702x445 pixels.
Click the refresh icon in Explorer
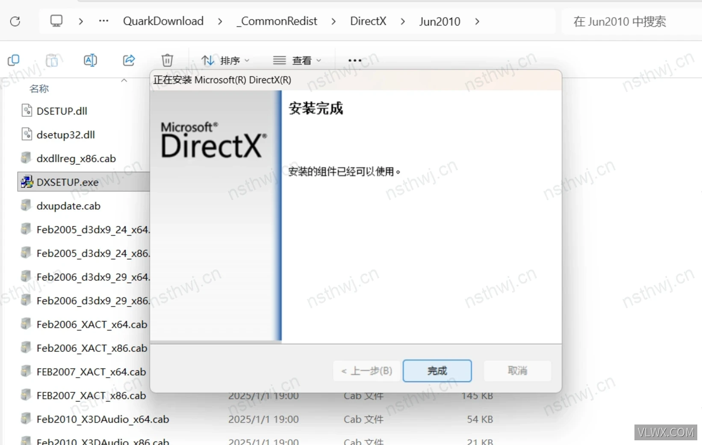coord(15,21)
